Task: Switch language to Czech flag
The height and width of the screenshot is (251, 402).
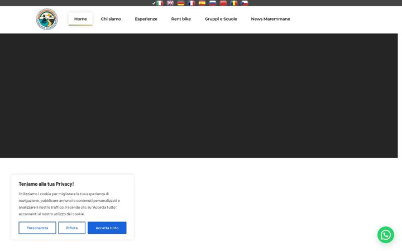Action: 245,3
